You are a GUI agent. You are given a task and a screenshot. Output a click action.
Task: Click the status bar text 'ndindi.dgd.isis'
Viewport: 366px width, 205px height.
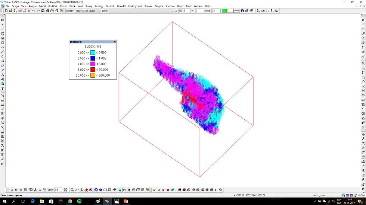tap(318, 195)
